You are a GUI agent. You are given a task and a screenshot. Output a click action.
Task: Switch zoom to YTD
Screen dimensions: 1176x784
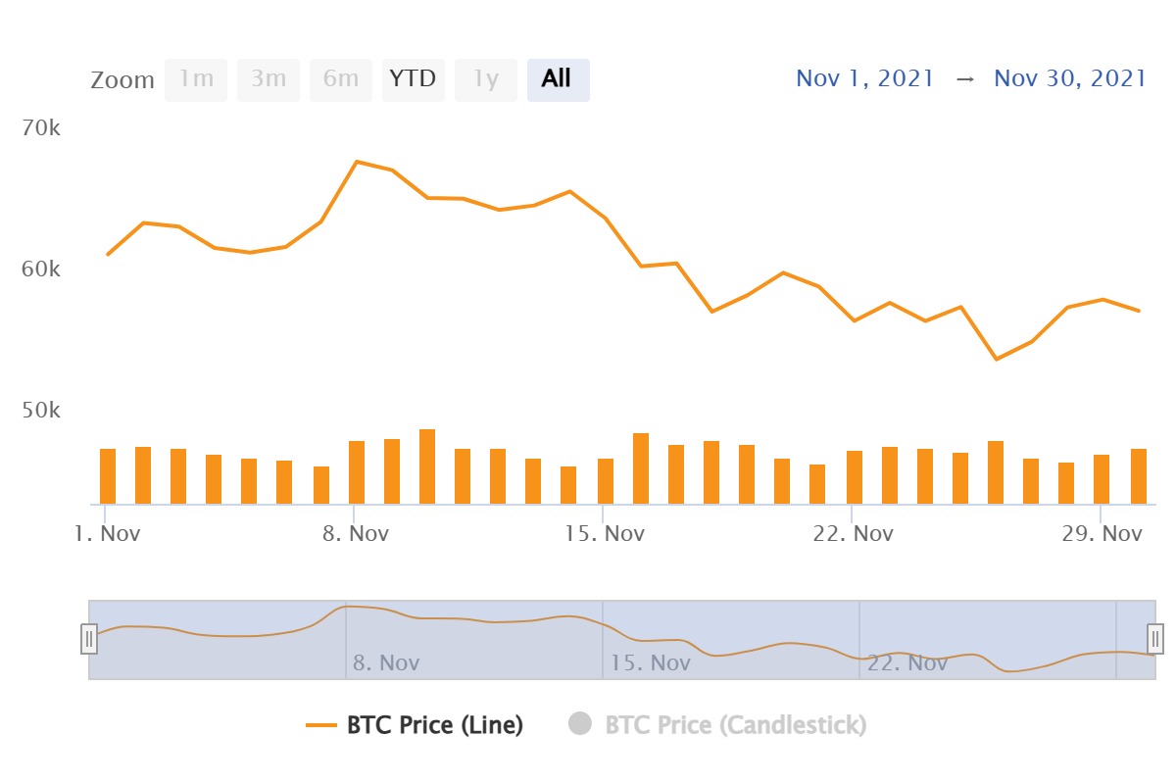point(413,79)
